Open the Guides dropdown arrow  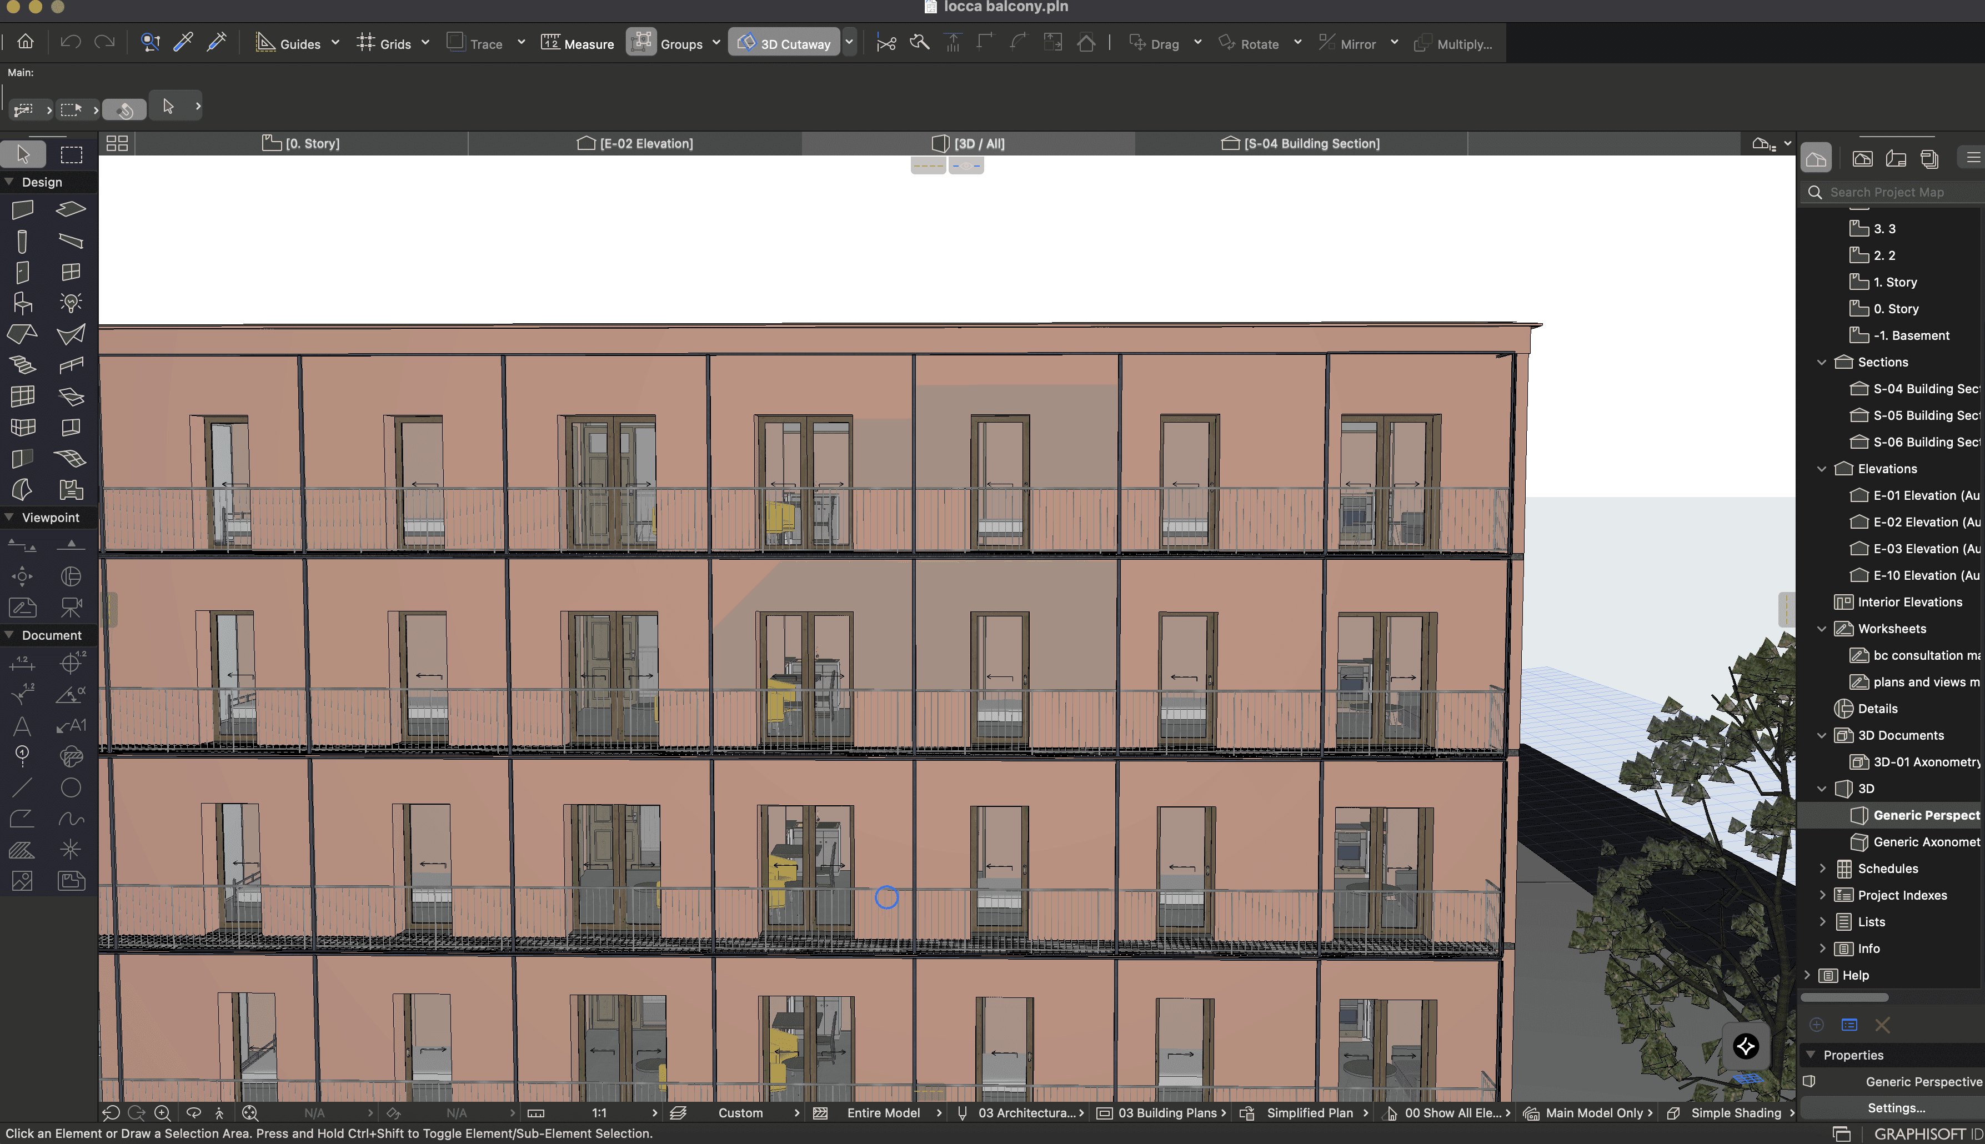[x=335, y=43]
